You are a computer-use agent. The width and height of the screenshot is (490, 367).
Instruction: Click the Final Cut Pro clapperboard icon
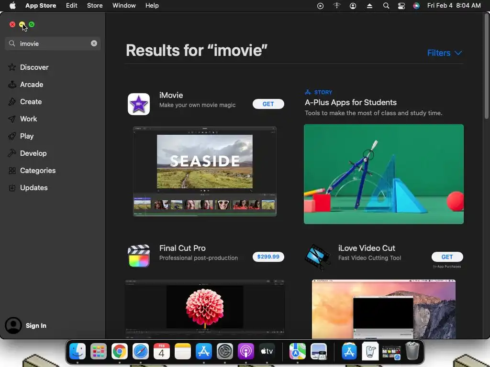pyautogui.click(x=139, y=256)
